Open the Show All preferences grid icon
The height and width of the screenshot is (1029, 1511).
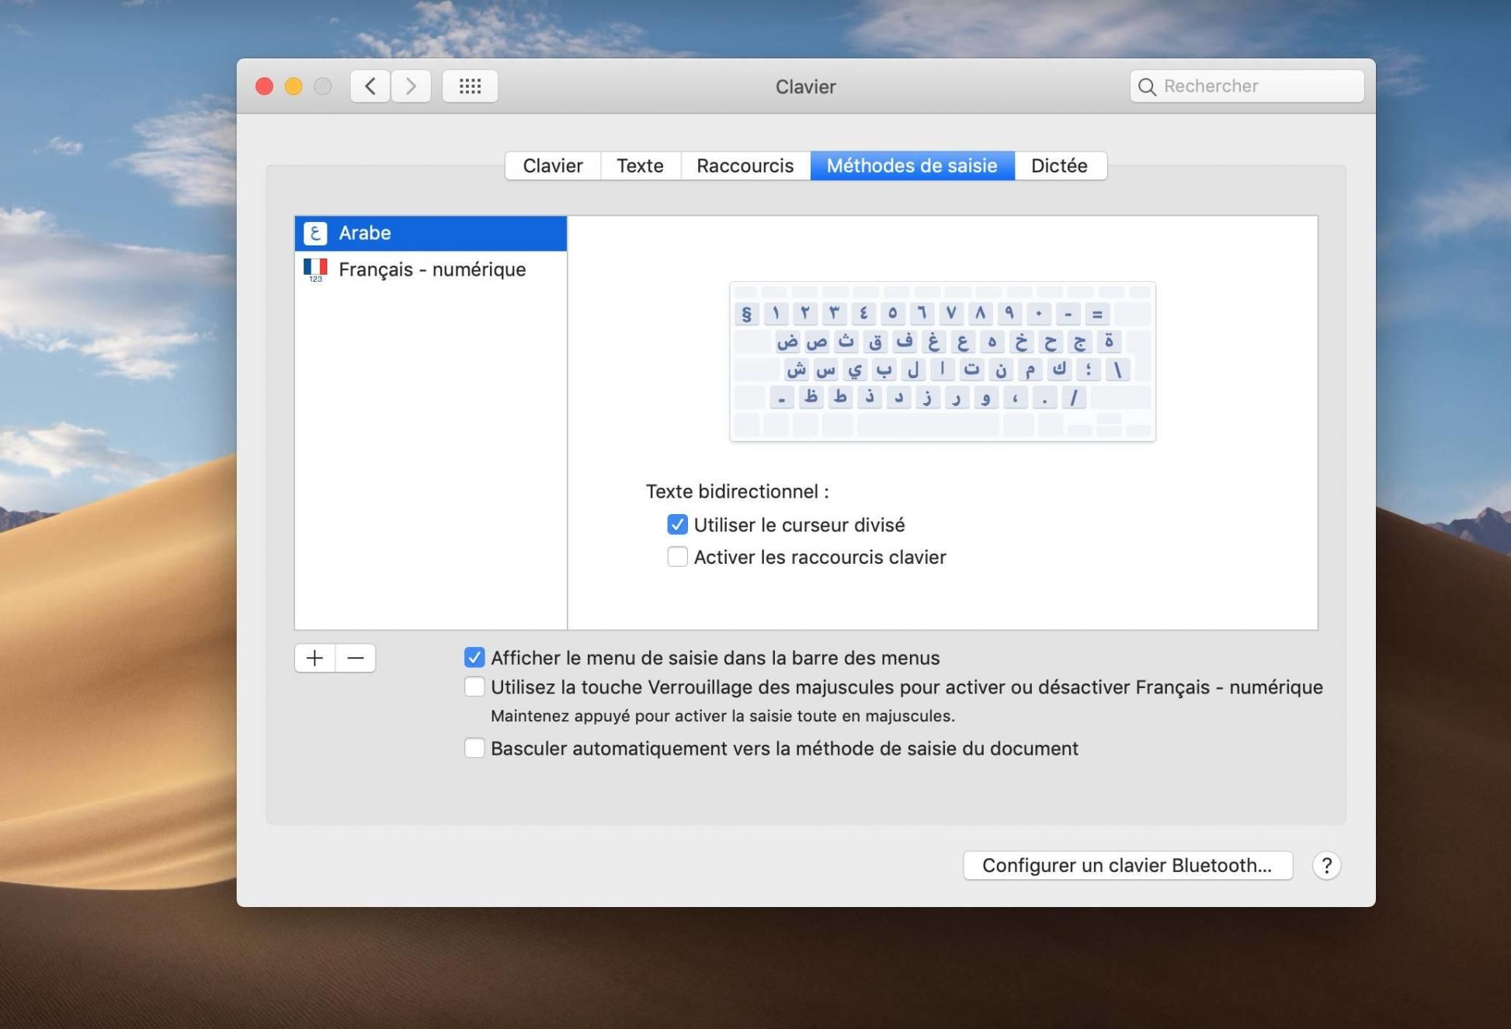tap(469, 86)
